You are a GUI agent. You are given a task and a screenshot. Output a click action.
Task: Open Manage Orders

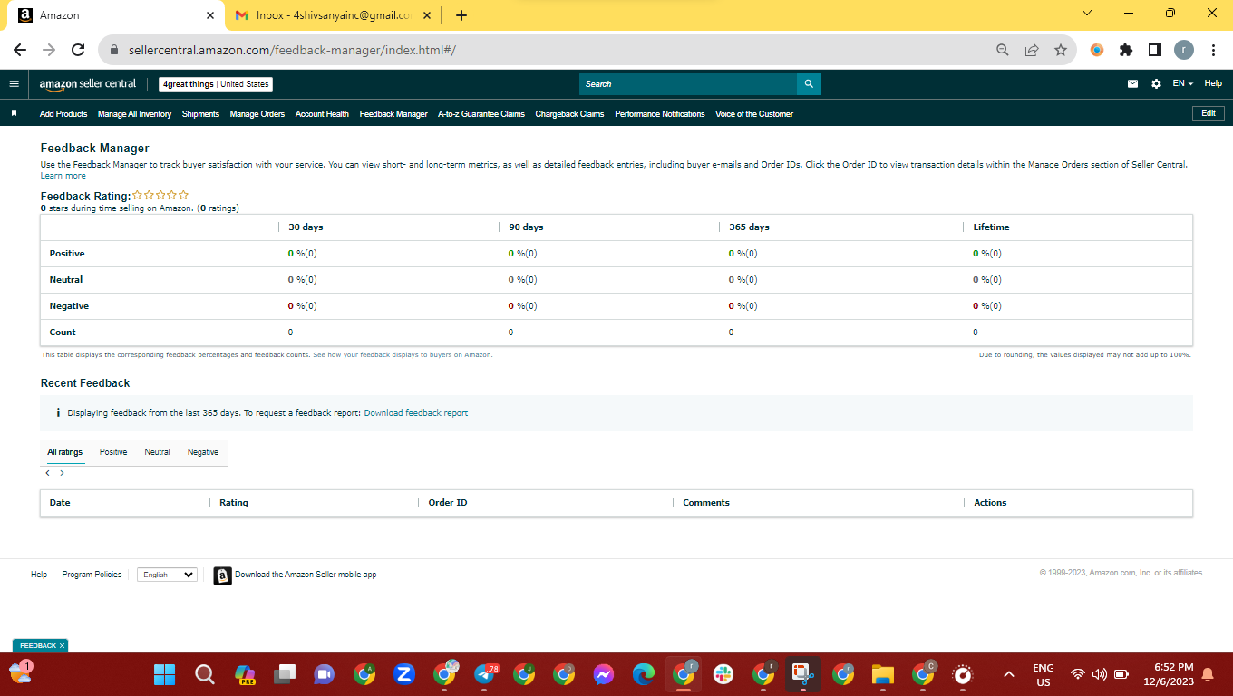click(257, 114)
